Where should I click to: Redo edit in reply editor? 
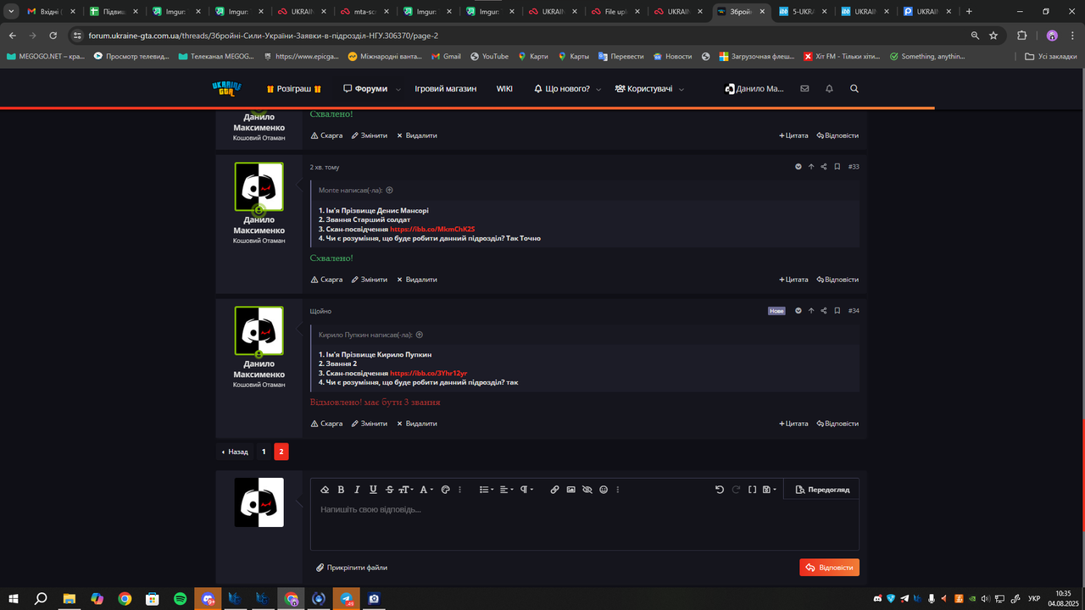point(736,490)
